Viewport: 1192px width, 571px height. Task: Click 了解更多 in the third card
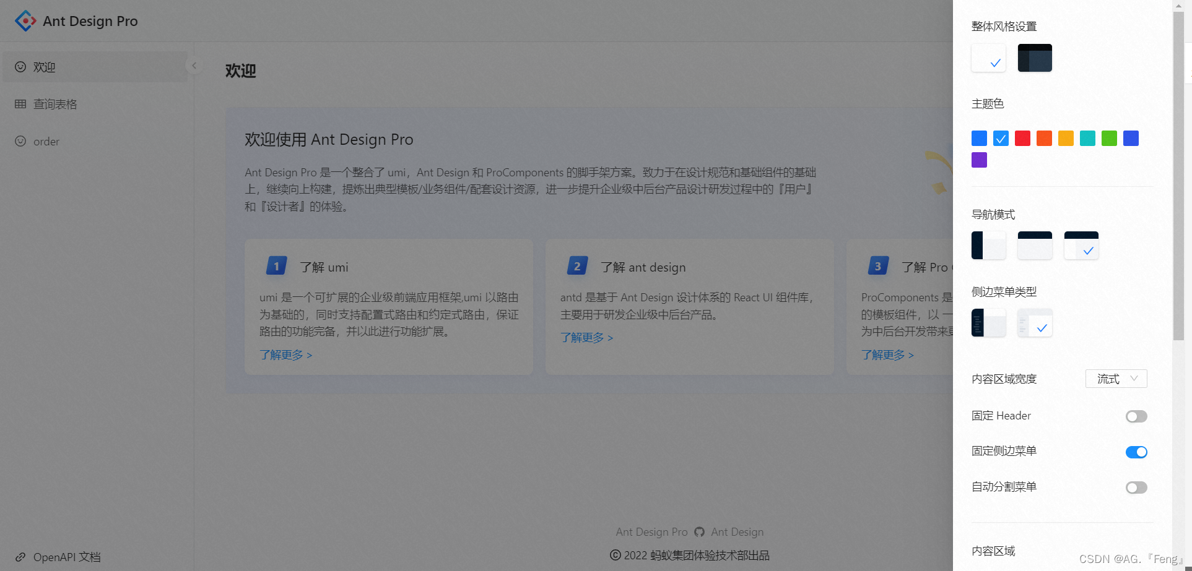[887, 354]
